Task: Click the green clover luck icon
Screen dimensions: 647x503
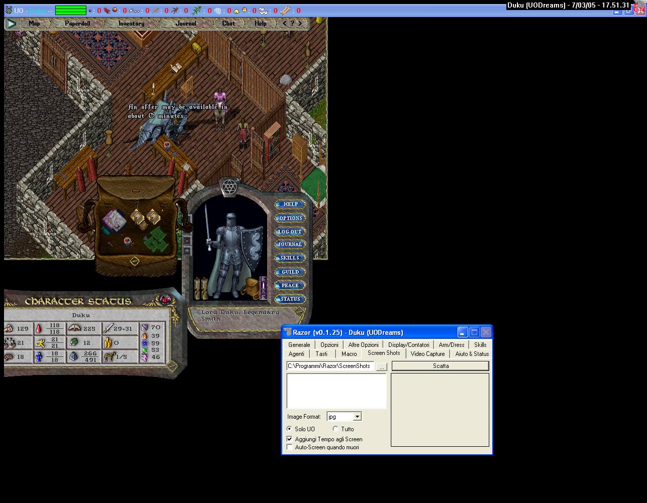Action: [74, 342]
